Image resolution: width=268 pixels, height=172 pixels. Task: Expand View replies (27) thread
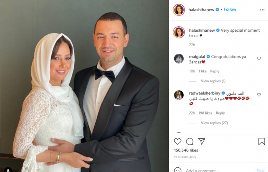[214, 123]
